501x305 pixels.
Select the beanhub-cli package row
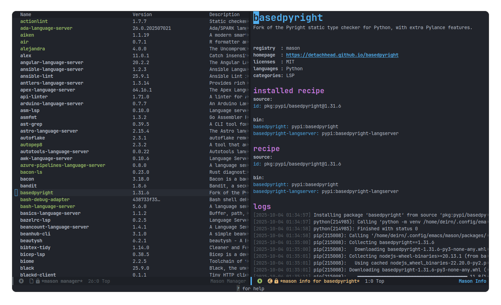coord(132,234)
